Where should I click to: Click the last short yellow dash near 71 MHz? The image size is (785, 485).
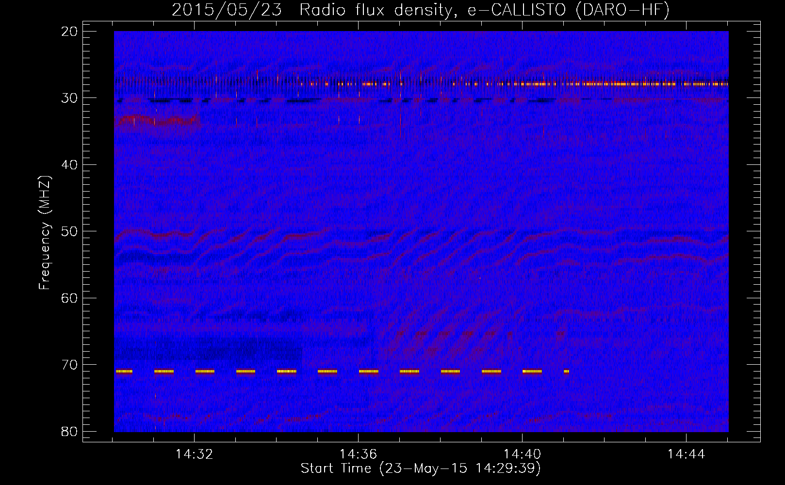coord(566,372)
